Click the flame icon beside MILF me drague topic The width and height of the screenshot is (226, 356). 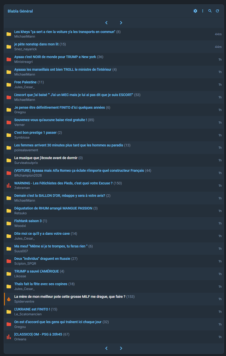click(x=9, y=299)
